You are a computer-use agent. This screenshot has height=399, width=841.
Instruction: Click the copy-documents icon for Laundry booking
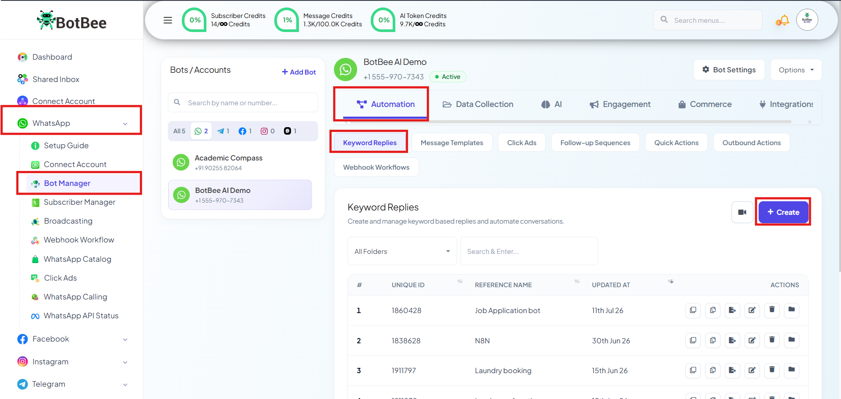[713, 370]
